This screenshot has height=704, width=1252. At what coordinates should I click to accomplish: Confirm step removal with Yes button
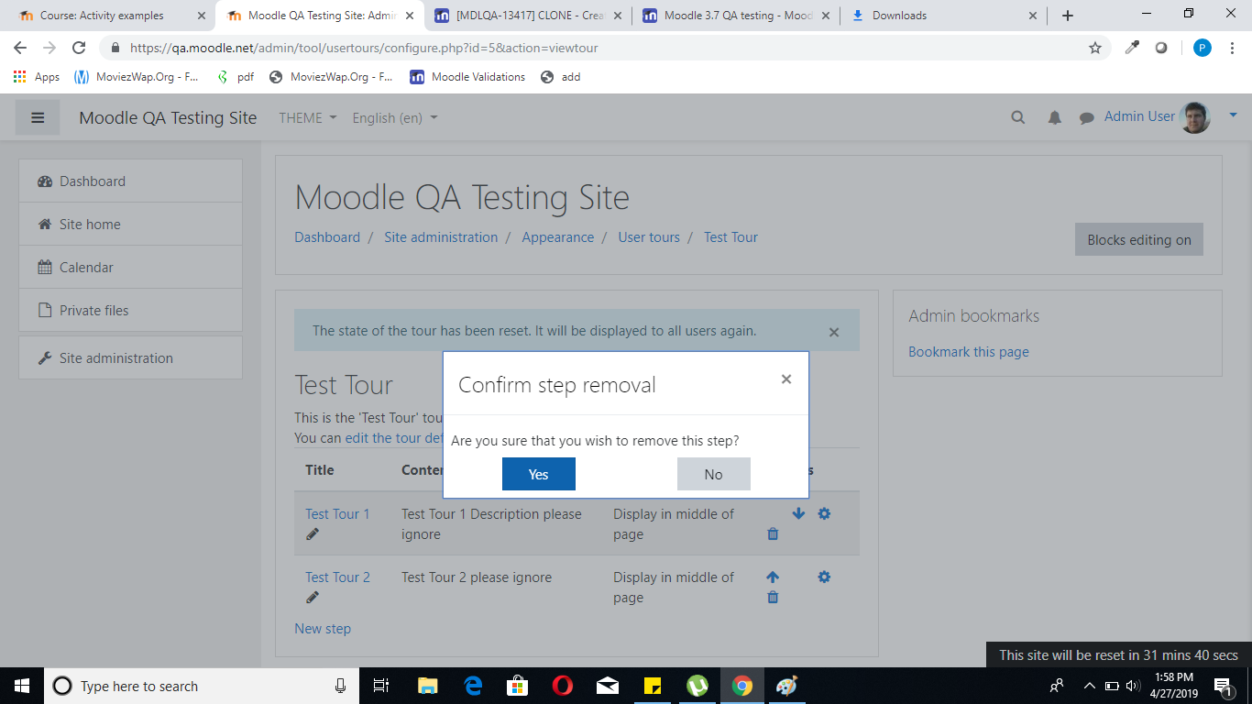click(x=539, y=474)
